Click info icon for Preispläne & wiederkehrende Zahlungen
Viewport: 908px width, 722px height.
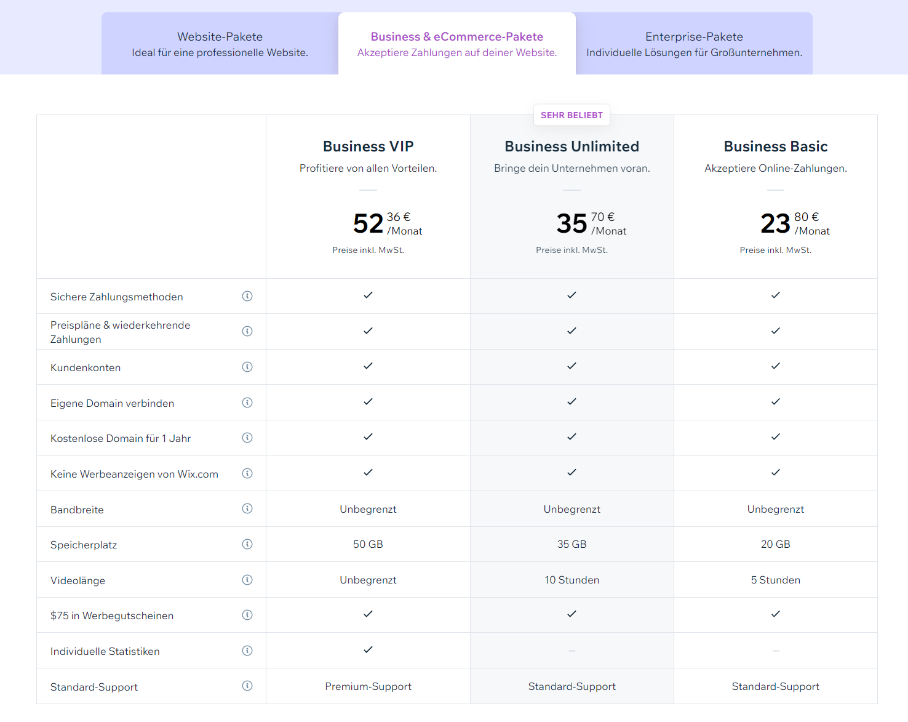pos(247,331)
